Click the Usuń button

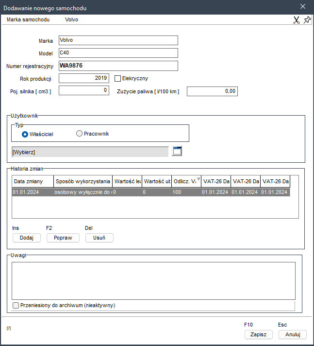point(99,238)
